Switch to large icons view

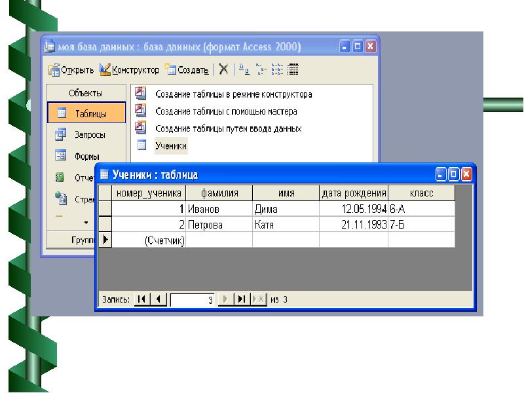243,69
